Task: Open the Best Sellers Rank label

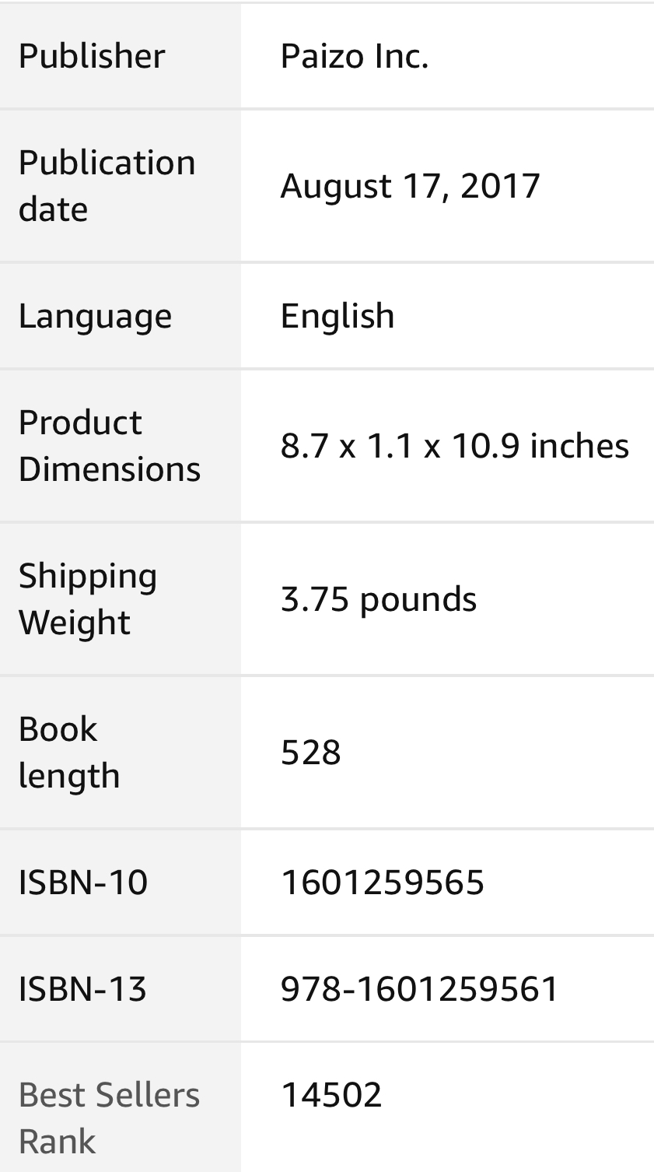Action: [109, 1118]
